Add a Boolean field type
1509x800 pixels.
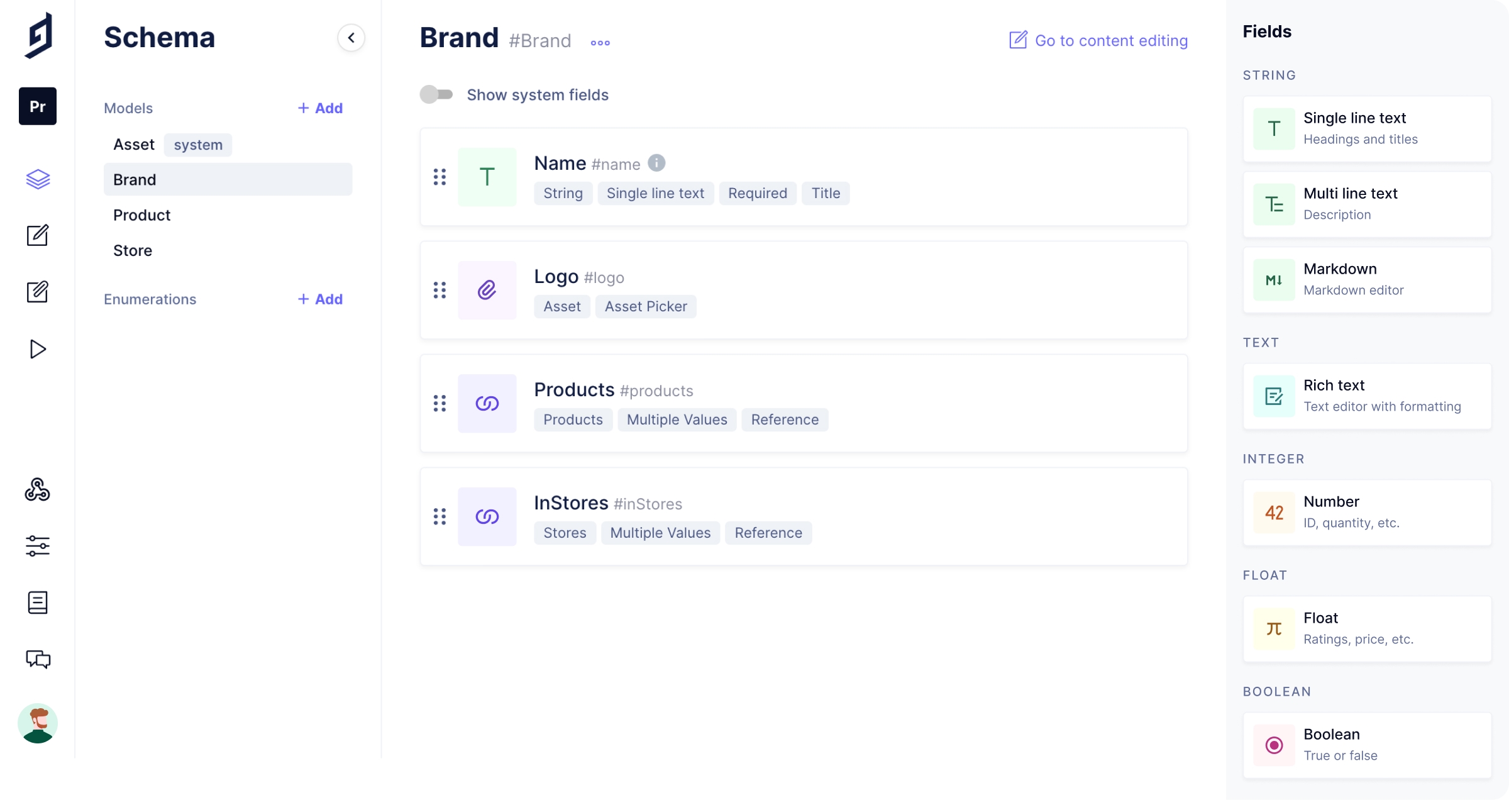pyautogui.click(x=1367, y=745)
